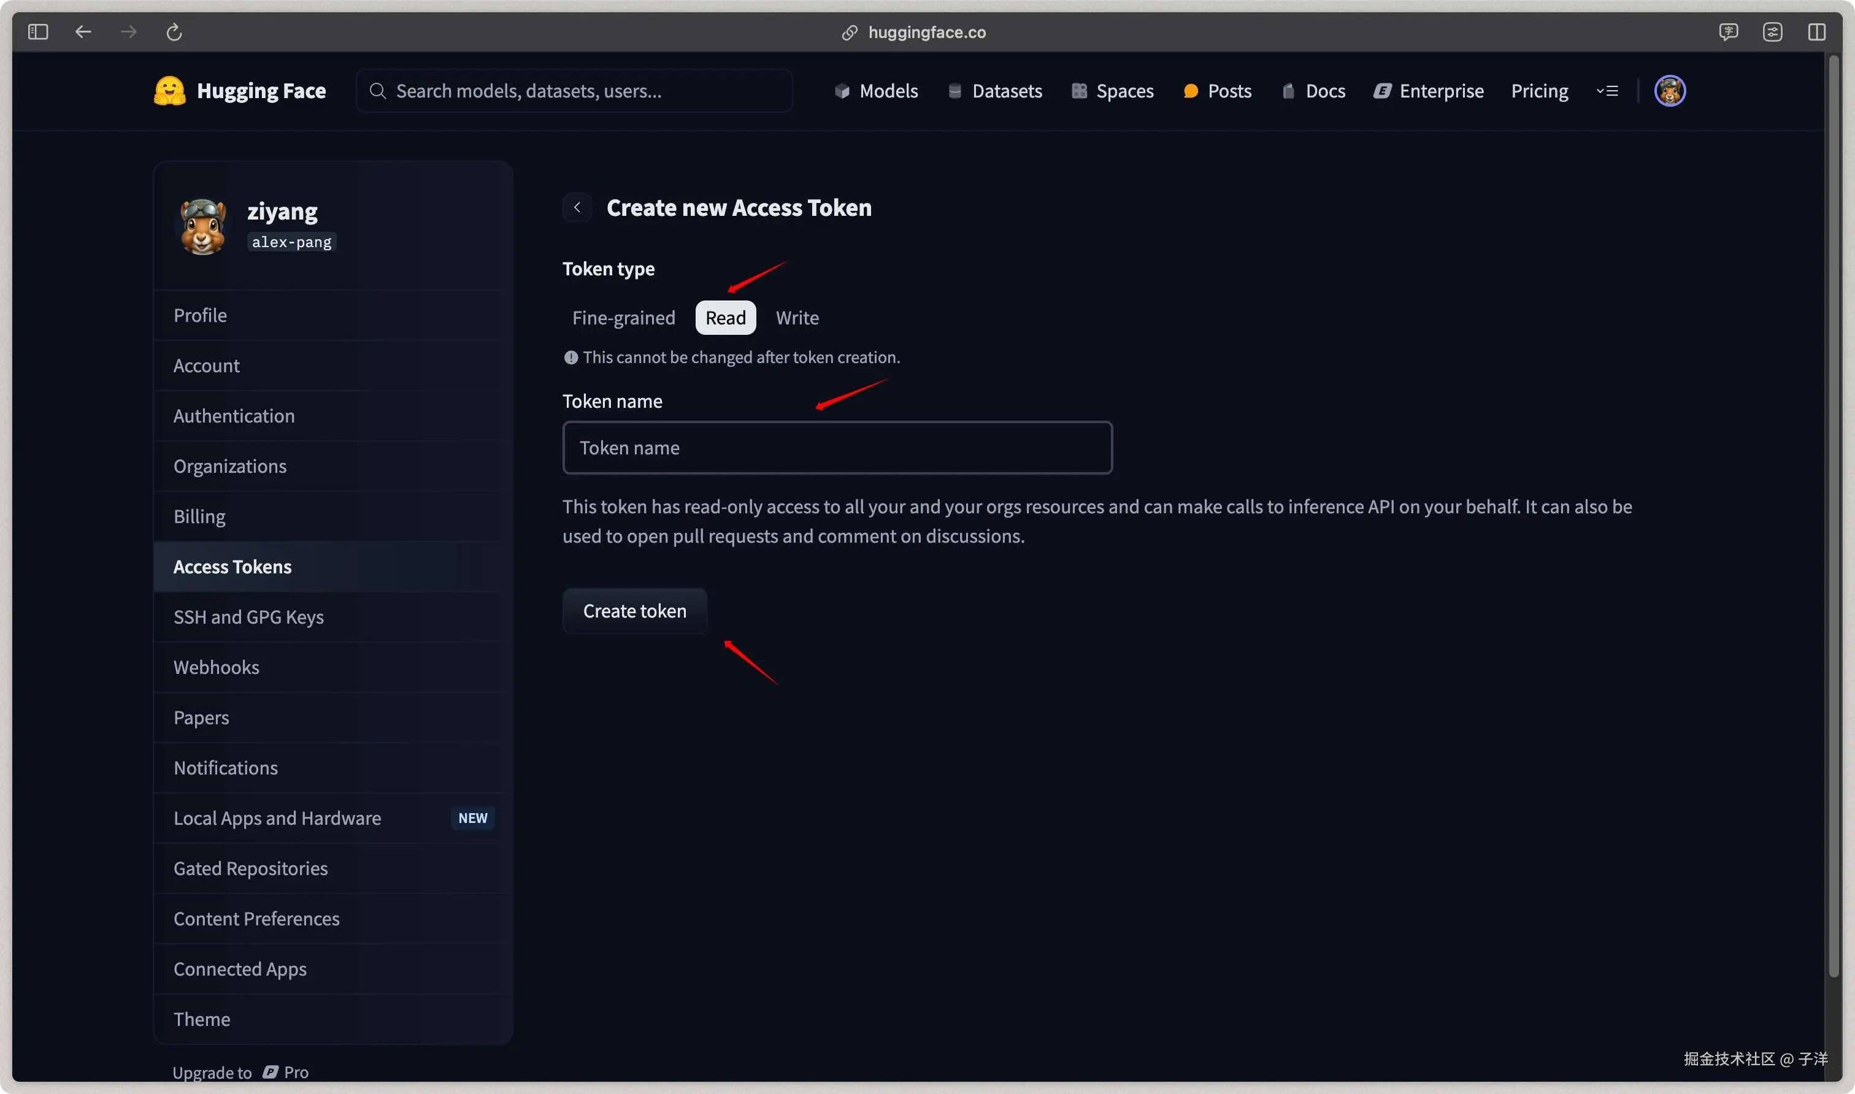The image size is (1855, 1094).
Task: Click the back chevron beside Create new Access Token
Action: pos(577,208)
